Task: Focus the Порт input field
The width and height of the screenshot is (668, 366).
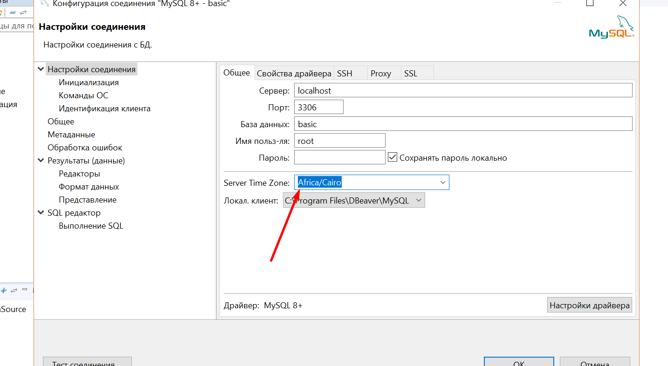Action: [x=319, y=107]
